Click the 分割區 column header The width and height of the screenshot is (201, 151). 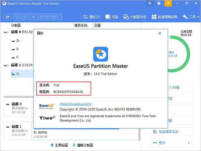16,25
